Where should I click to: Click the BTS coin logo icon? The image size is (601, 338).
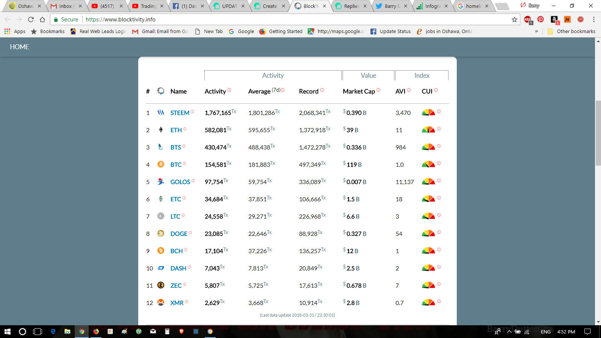click(161, 147)
